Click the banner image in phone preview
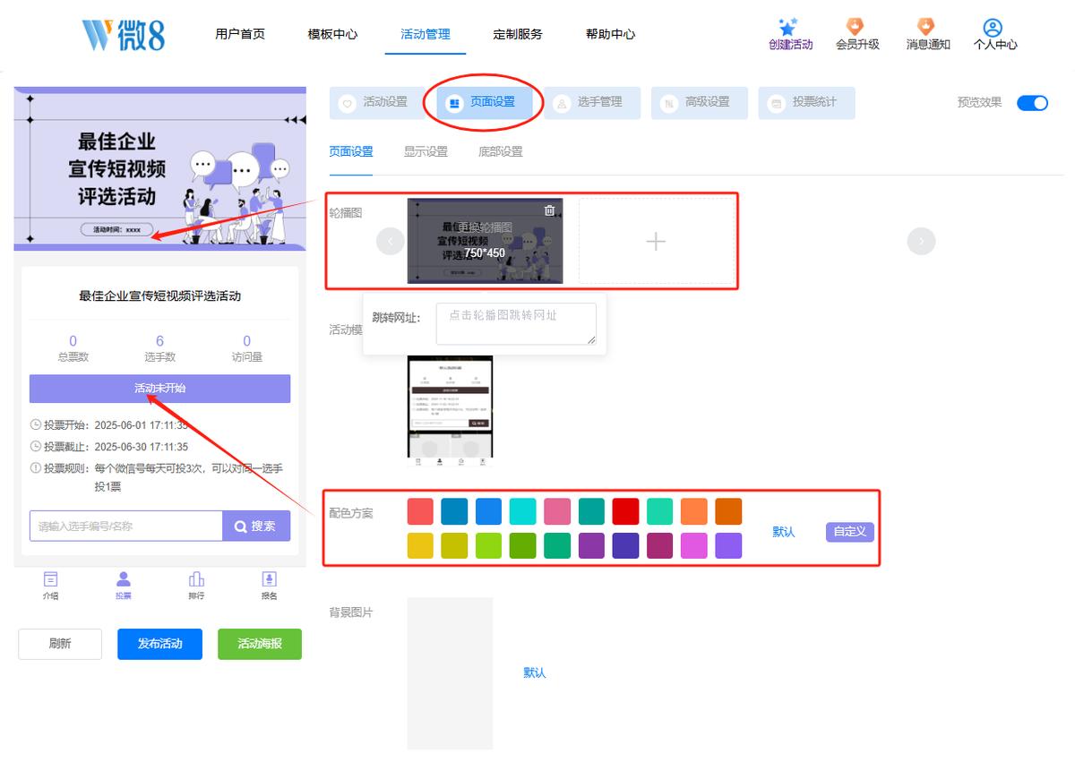 [159, 167]
